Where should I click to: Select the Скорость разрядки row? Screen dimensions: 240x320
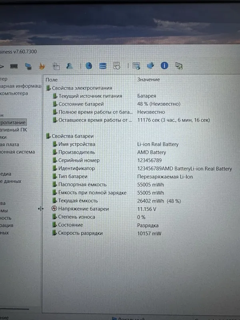[x=106, y=233]
